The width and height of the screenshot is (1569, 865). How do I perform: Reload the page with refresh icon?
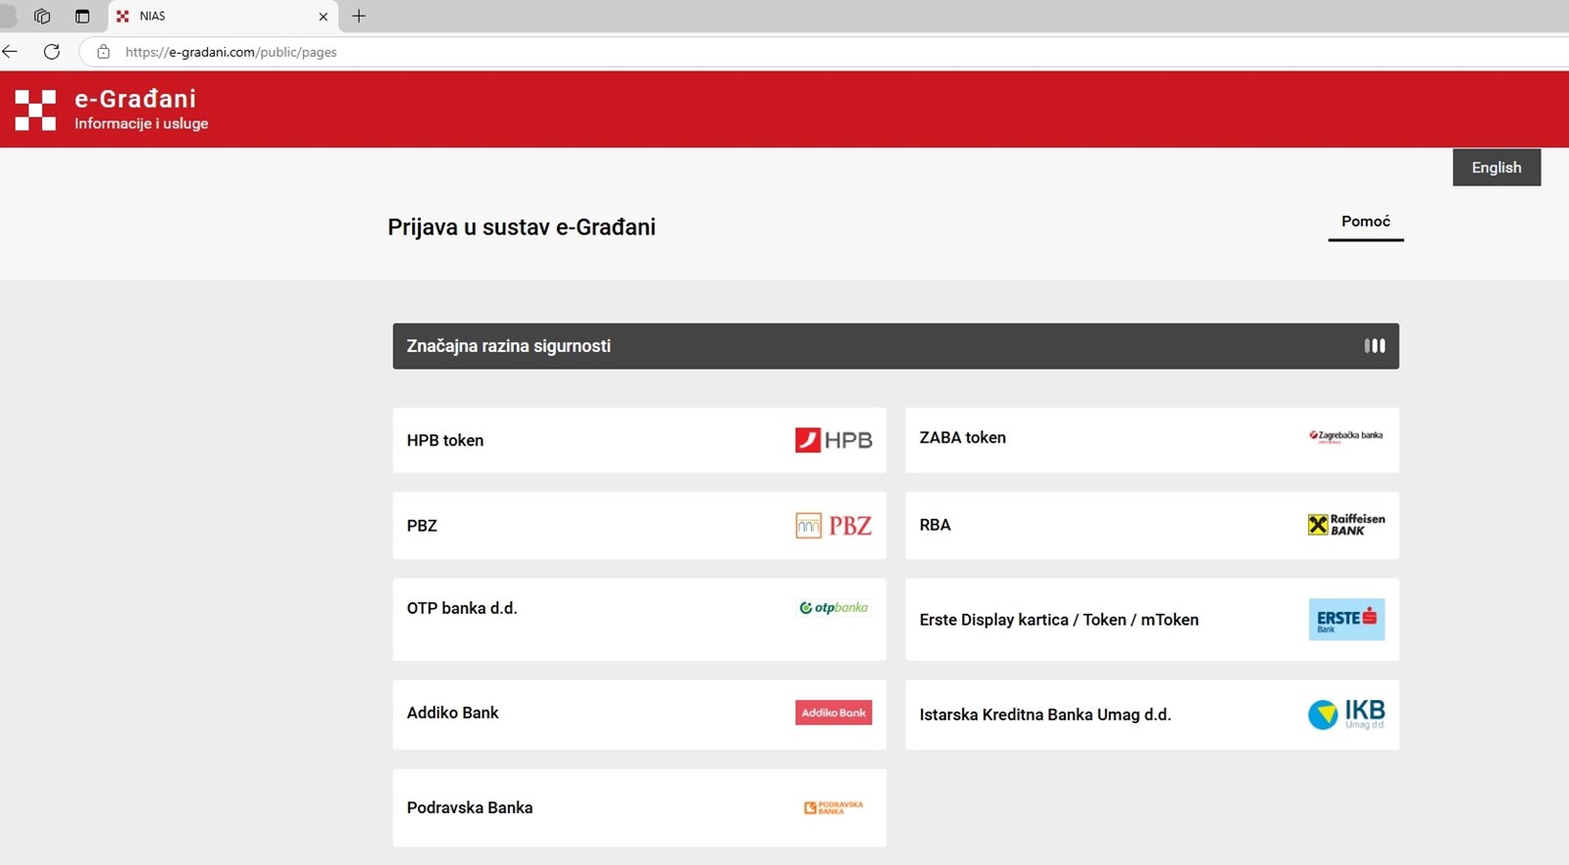[x=52, y=52]
